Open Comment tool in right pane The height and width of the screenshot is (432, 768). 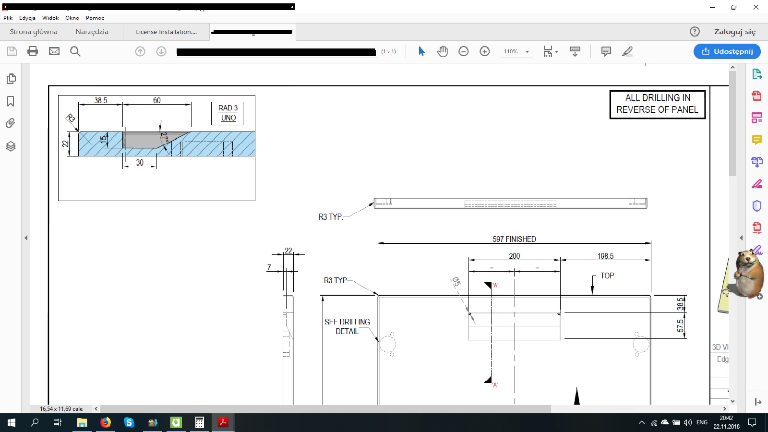[x=757, y=140]
